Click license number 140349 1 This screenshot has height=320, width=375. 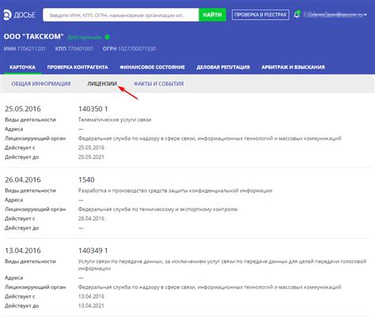[93, 250]
